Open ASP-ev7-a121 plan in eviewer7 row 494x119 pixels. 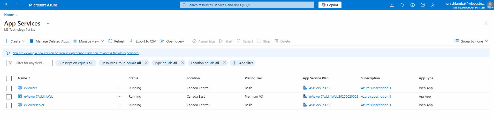(x=319, y=88)
